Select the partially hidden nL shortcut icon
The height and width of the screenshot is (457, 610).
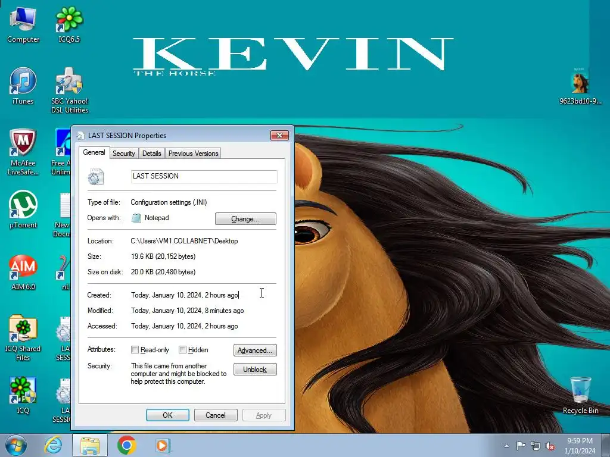(x=64, y=272)
